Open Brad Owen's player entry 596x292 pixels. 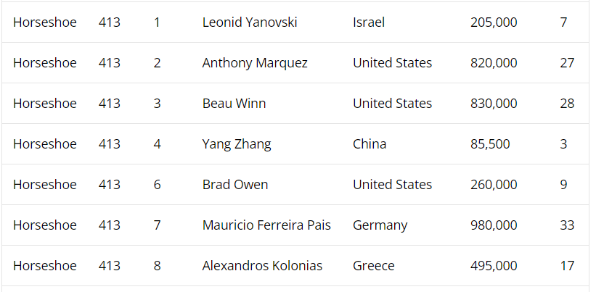click(x=235, y=185)
